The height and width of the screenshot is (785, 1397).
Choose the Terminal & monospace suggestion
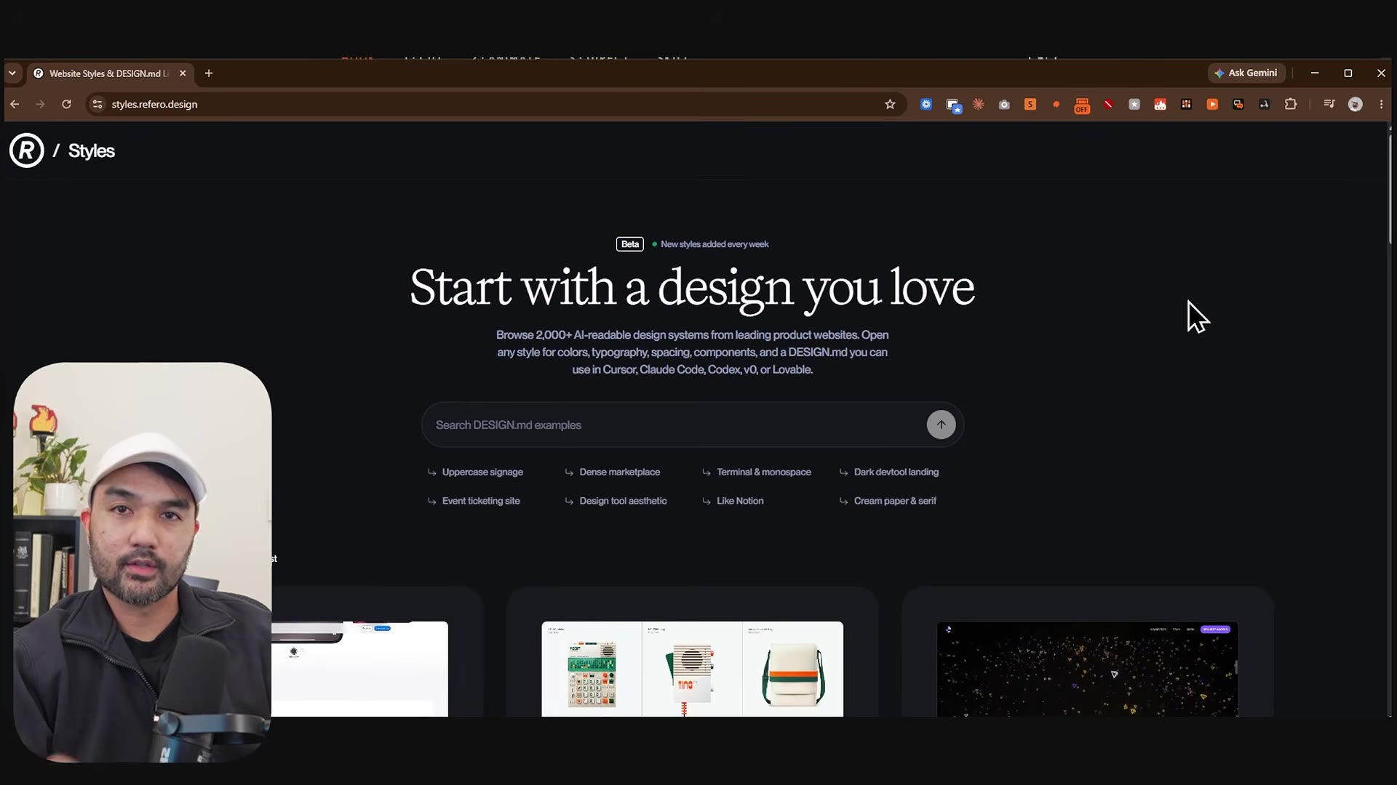coord(756,472)
